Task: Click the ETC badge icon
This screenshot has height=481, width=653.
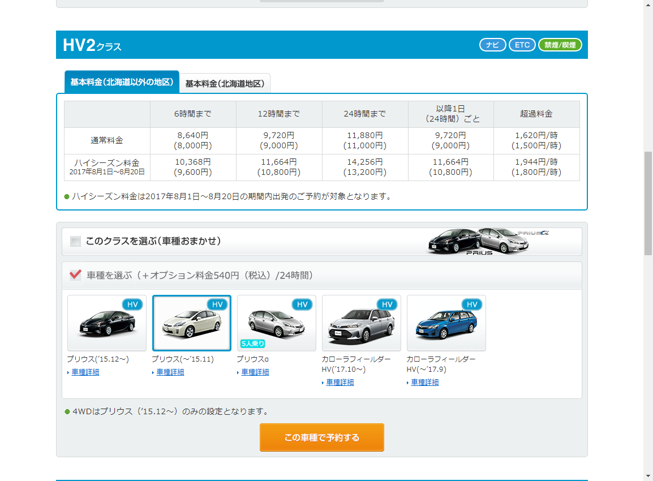Action: (x=522, y=45)
